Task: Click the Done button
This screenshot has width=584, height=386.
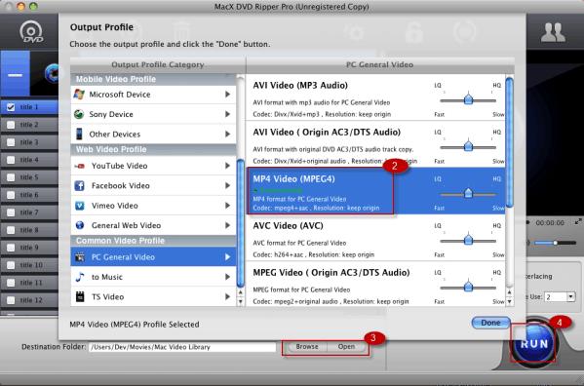Action: tap(490, 323)
